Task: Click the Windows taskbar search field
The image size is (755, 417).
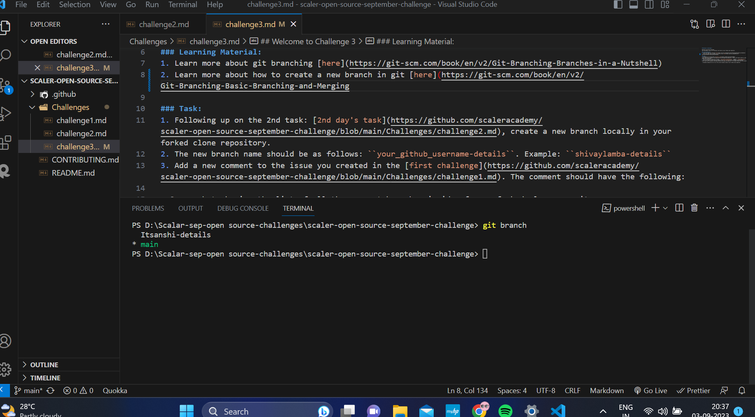Action: click(x=267, y=411)
